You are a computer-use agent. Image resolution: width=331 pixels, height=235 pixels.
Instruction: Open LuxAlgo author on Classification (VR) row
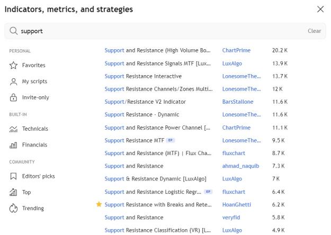[x=232, y=230]
